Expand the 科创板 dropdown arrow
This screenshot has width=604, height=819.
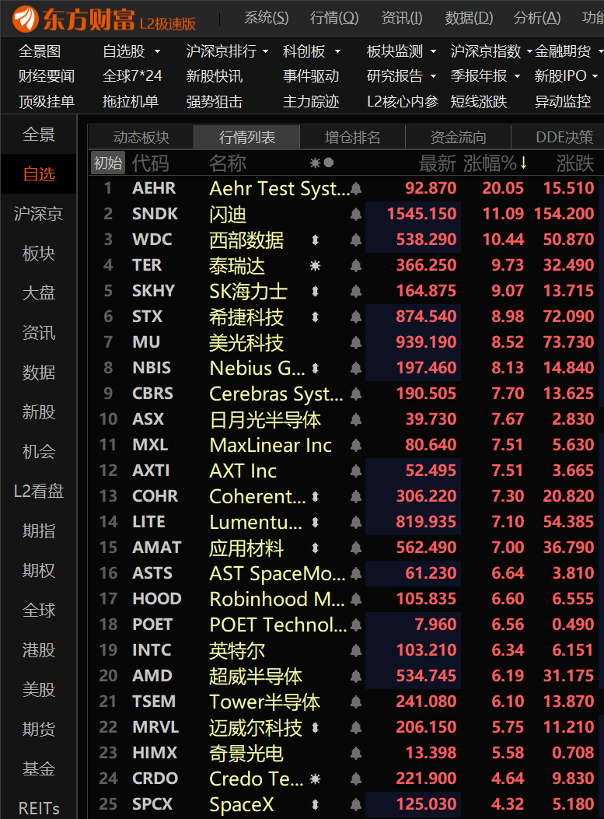337,51
